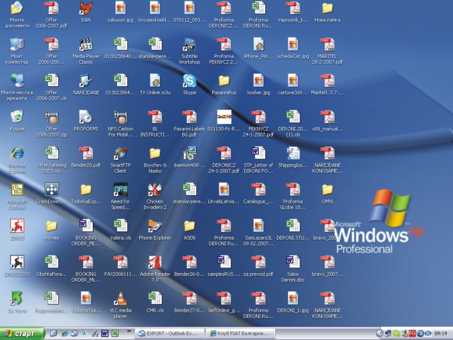Expand the Quick Launch overflow chevron
453x340 pixels.
(129, 330)
